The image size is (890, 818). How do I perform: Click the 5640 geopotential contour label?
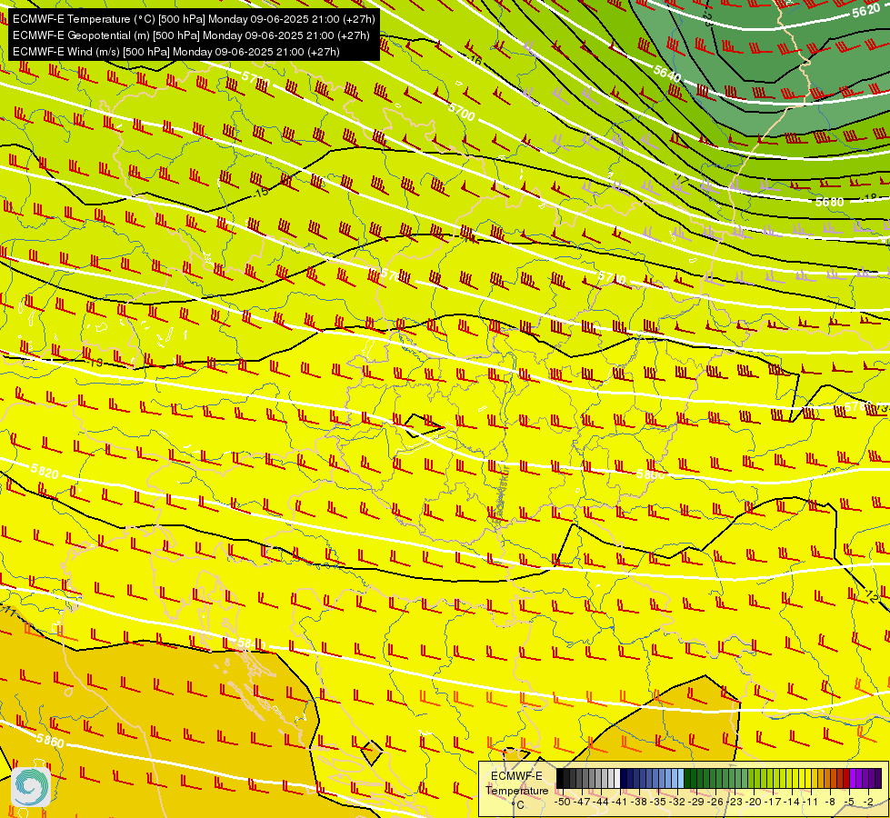[666, 72]
